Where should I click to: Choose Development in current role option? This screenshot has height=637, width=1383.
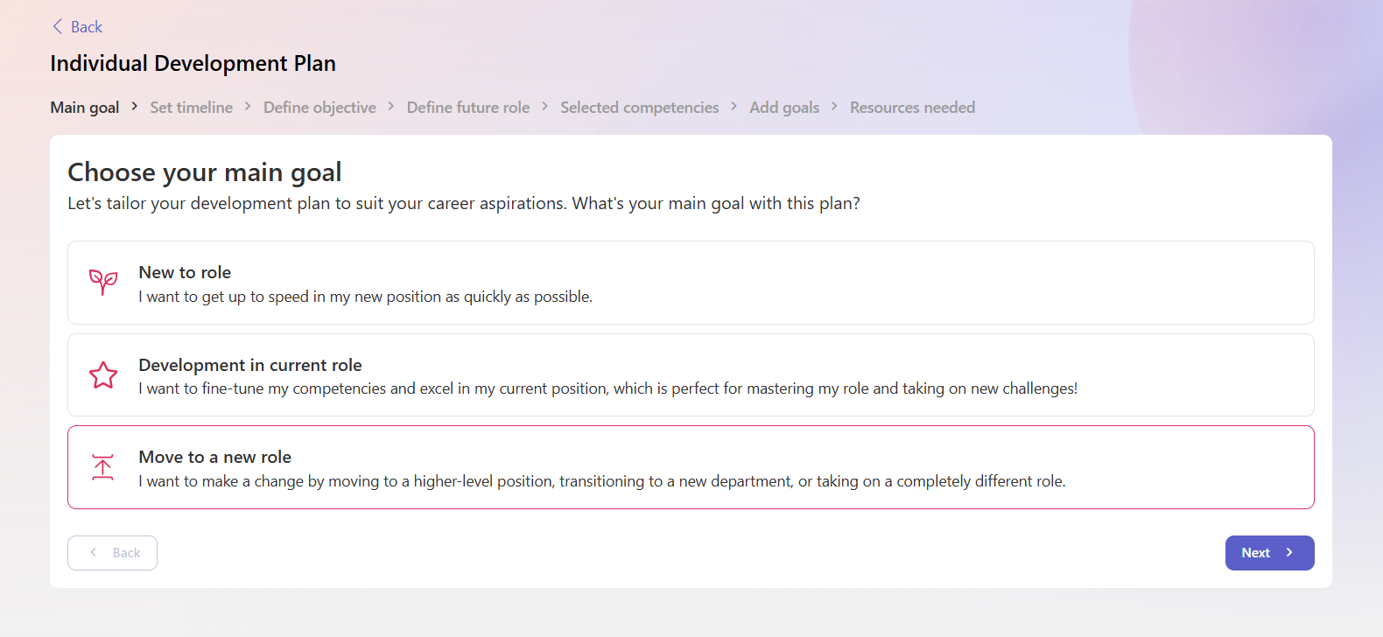click(x=691, y=375)
